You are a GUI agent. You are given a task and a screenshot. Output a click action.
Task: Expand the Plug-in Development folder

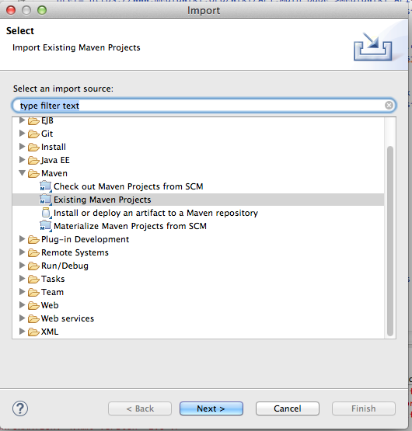[22, 239]
